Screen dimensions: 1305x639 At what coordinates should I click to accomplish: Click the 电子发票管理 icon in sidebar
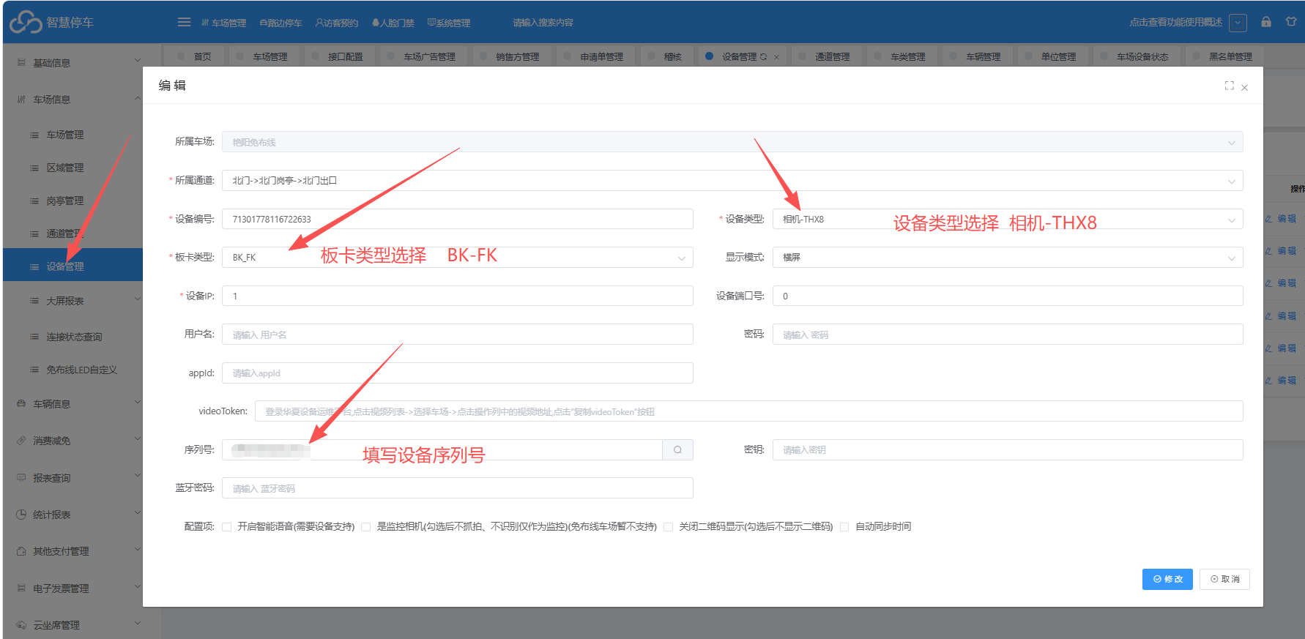coord(21,588)
